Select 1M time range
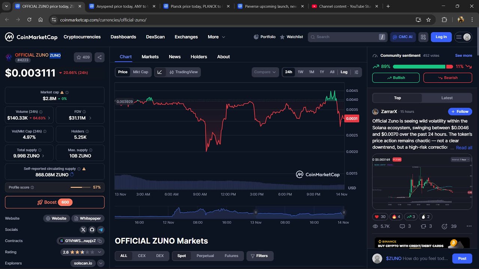479x269 pixels. tap(311, 72)
